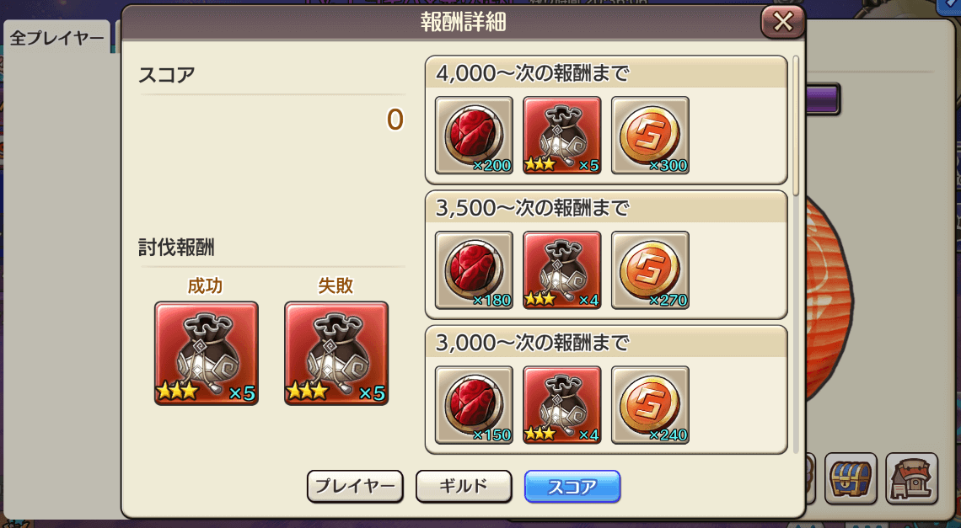Select the three-star bag x4 in 3,500 tier
Viewport: 961px width, 528px height.
pyautogui.click(x=562, y=270)
